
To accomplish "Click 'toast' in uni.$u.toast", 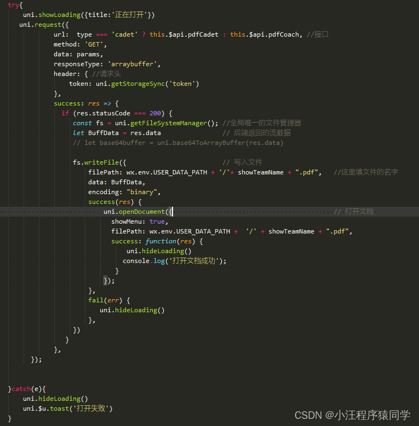I will click(59, 409).
